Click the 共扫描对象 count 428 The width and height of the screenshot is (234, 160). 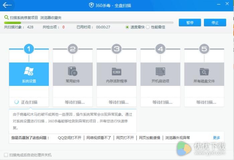30,27
